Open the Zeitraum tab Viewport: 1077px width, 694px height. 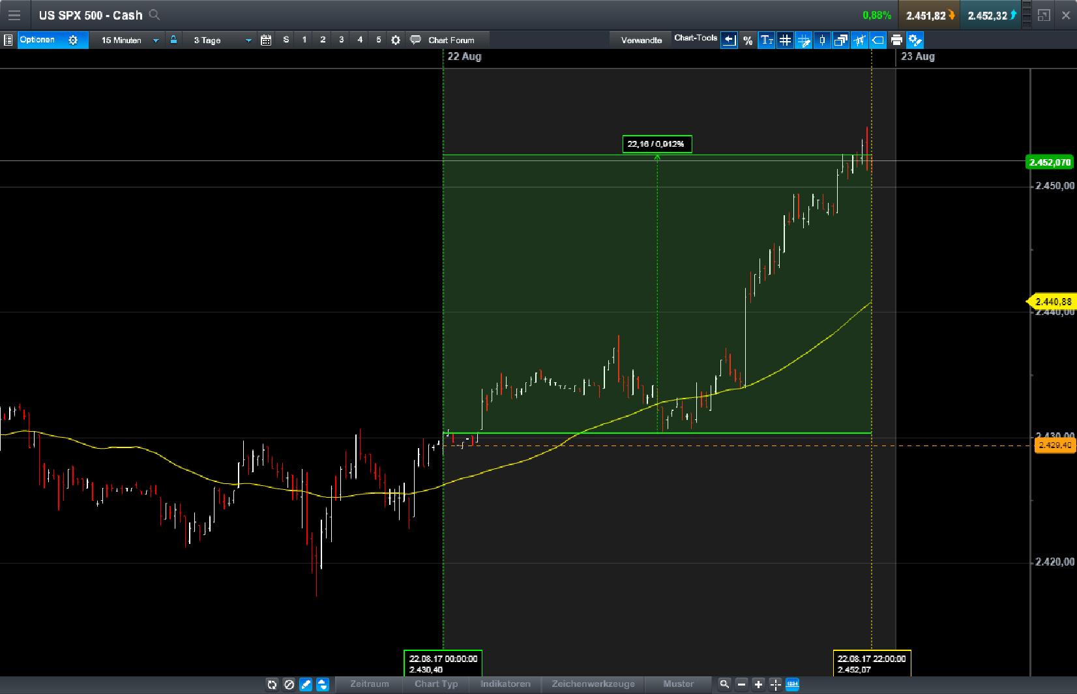coord(370,684)
